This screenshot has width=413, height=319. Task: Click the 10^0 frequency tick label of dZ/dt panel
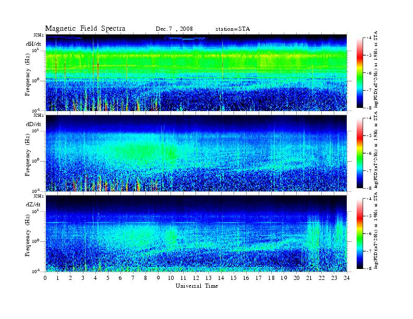click(x=36, y=241)
